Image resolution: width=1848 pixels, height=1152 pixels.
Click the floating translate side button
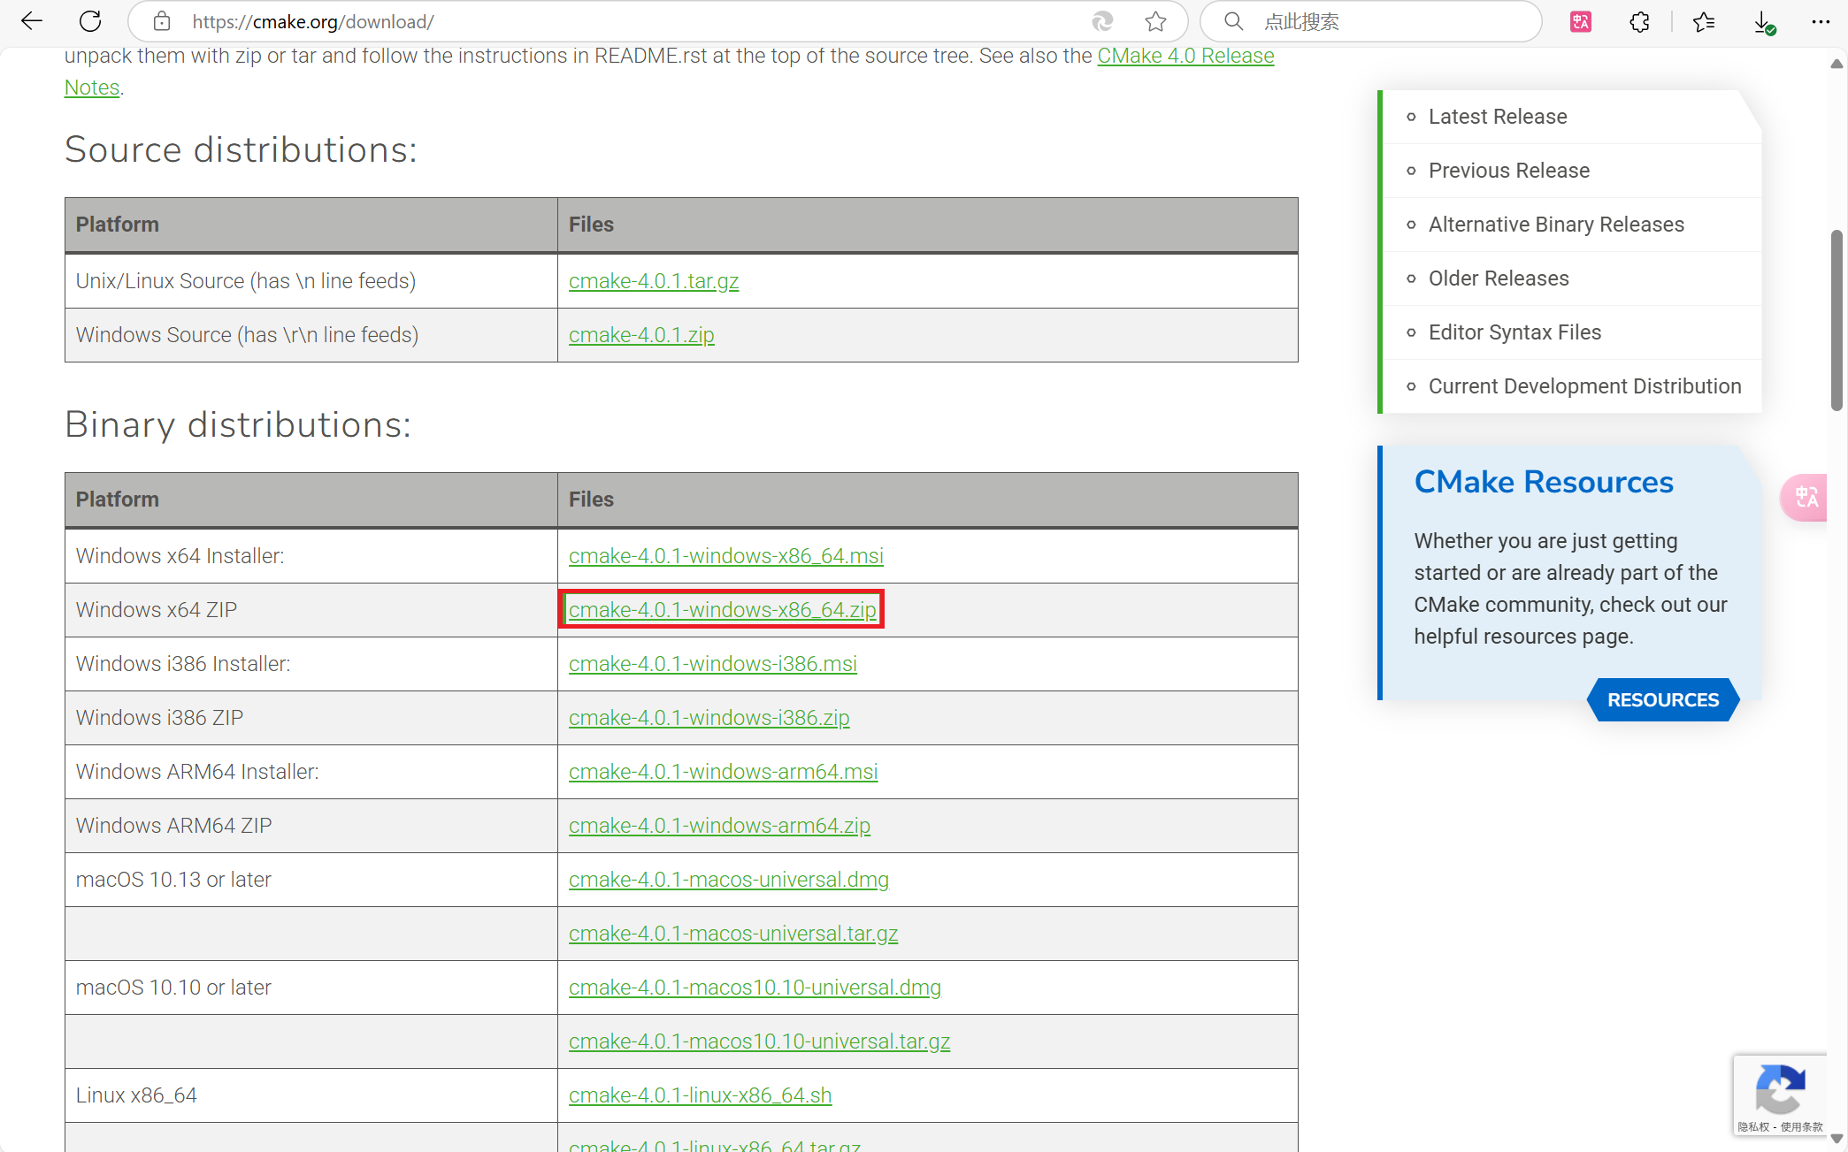click(1806, 498)
